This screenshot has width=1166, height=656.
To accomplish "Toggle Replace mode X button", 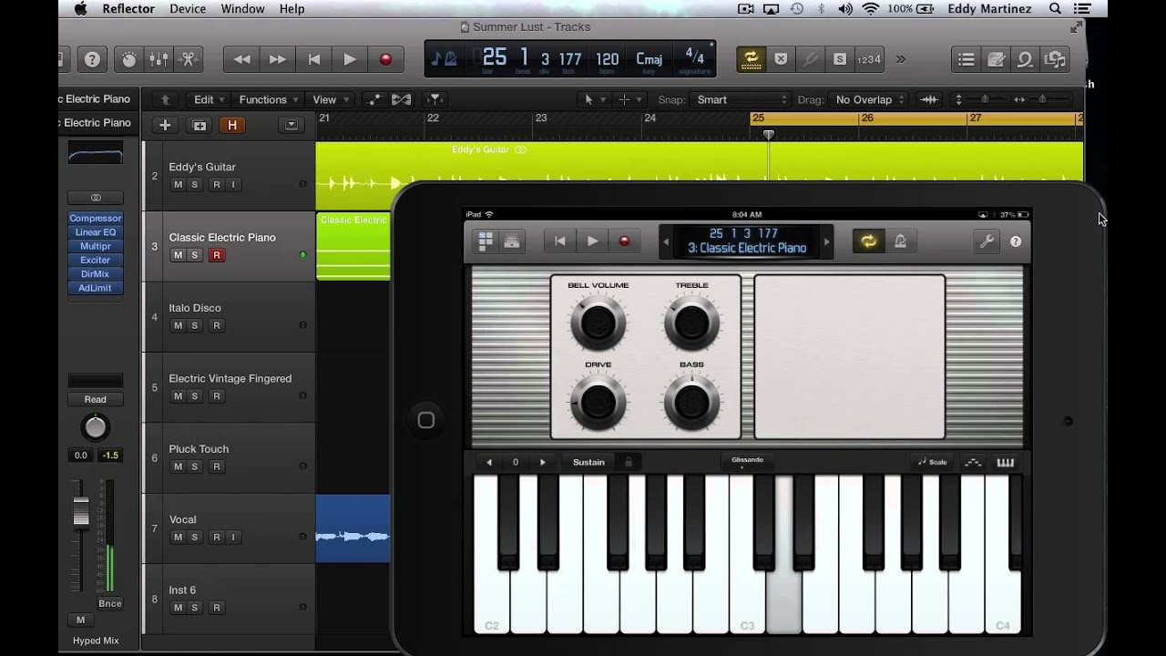I will click(x=781, y=59).
